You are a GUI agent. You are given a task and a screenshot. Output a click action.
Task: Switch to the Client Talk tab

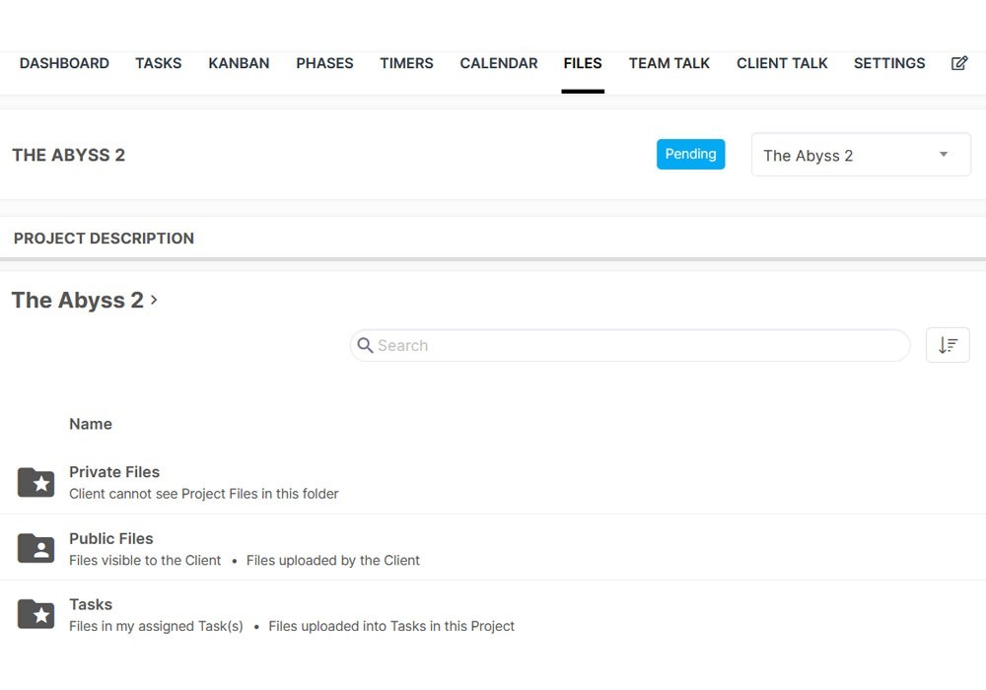pyautogui.click(x=782, y=63)
